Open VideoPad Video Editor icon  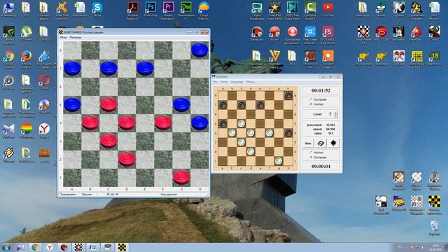point(274,10)
